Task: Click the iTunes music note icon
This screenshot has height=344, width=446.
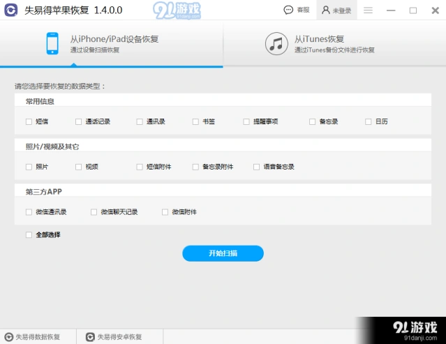Action: pyautogui.click(x=276, y=44)
